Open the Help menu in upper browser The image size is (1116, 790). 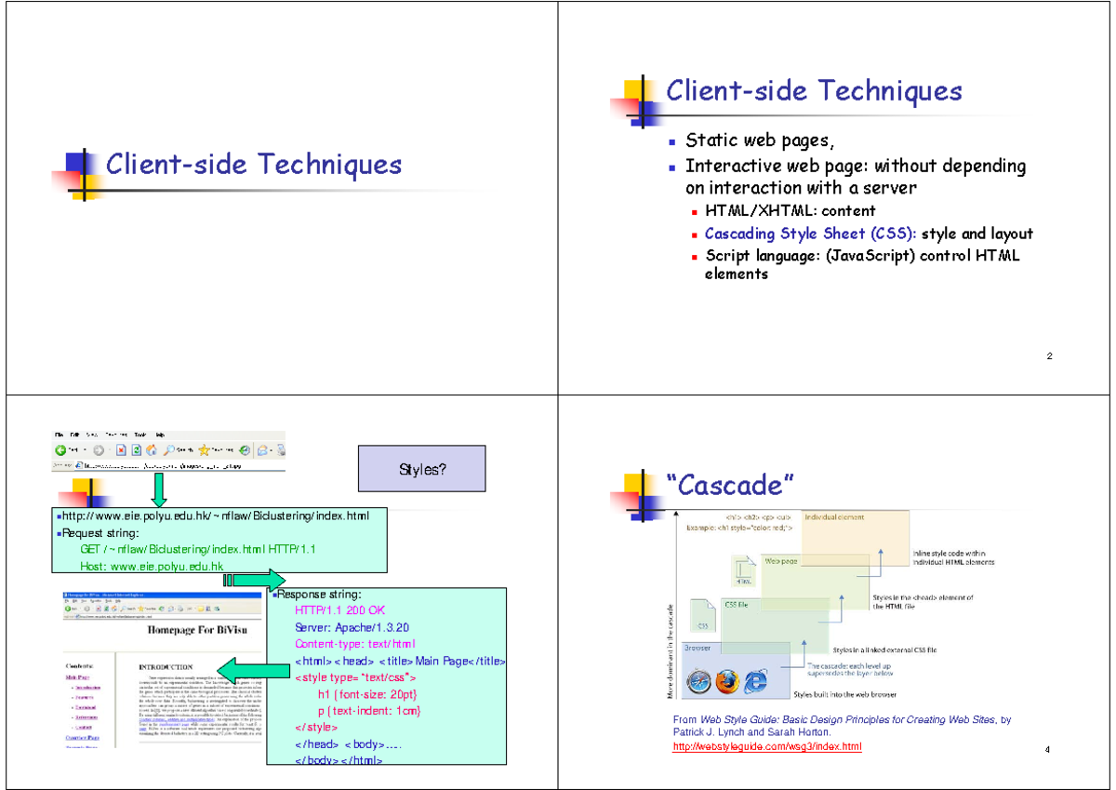160,435
